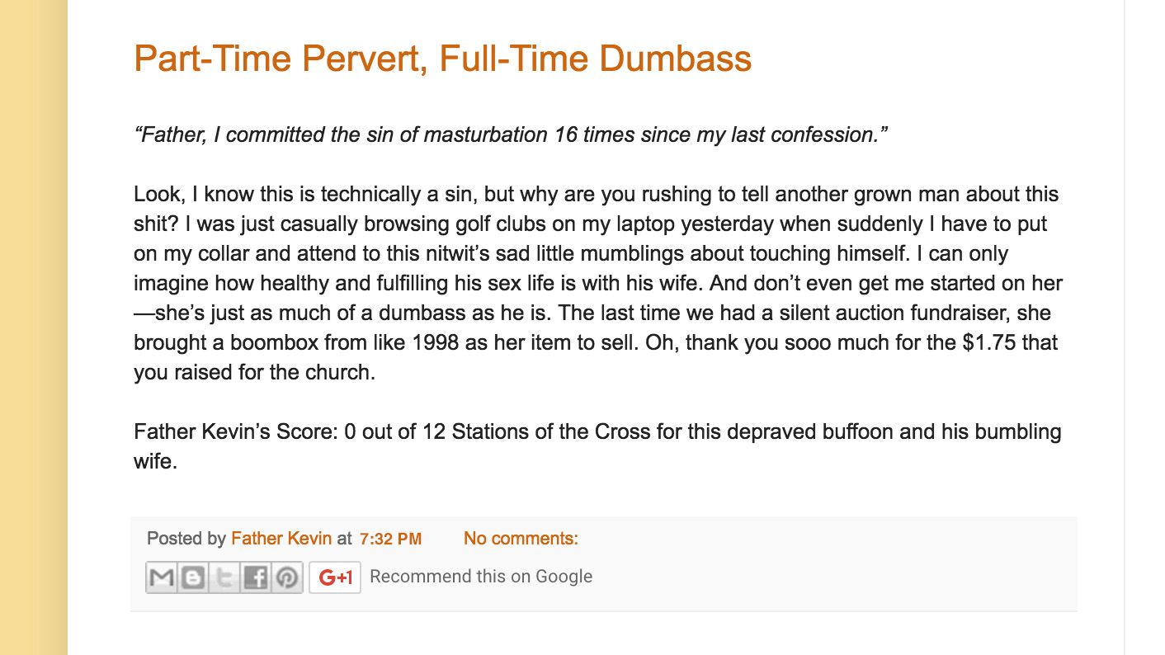This screenshot has width=1165, height=655.
Task: Click the Google +1 button
Action: coord(335,577)
